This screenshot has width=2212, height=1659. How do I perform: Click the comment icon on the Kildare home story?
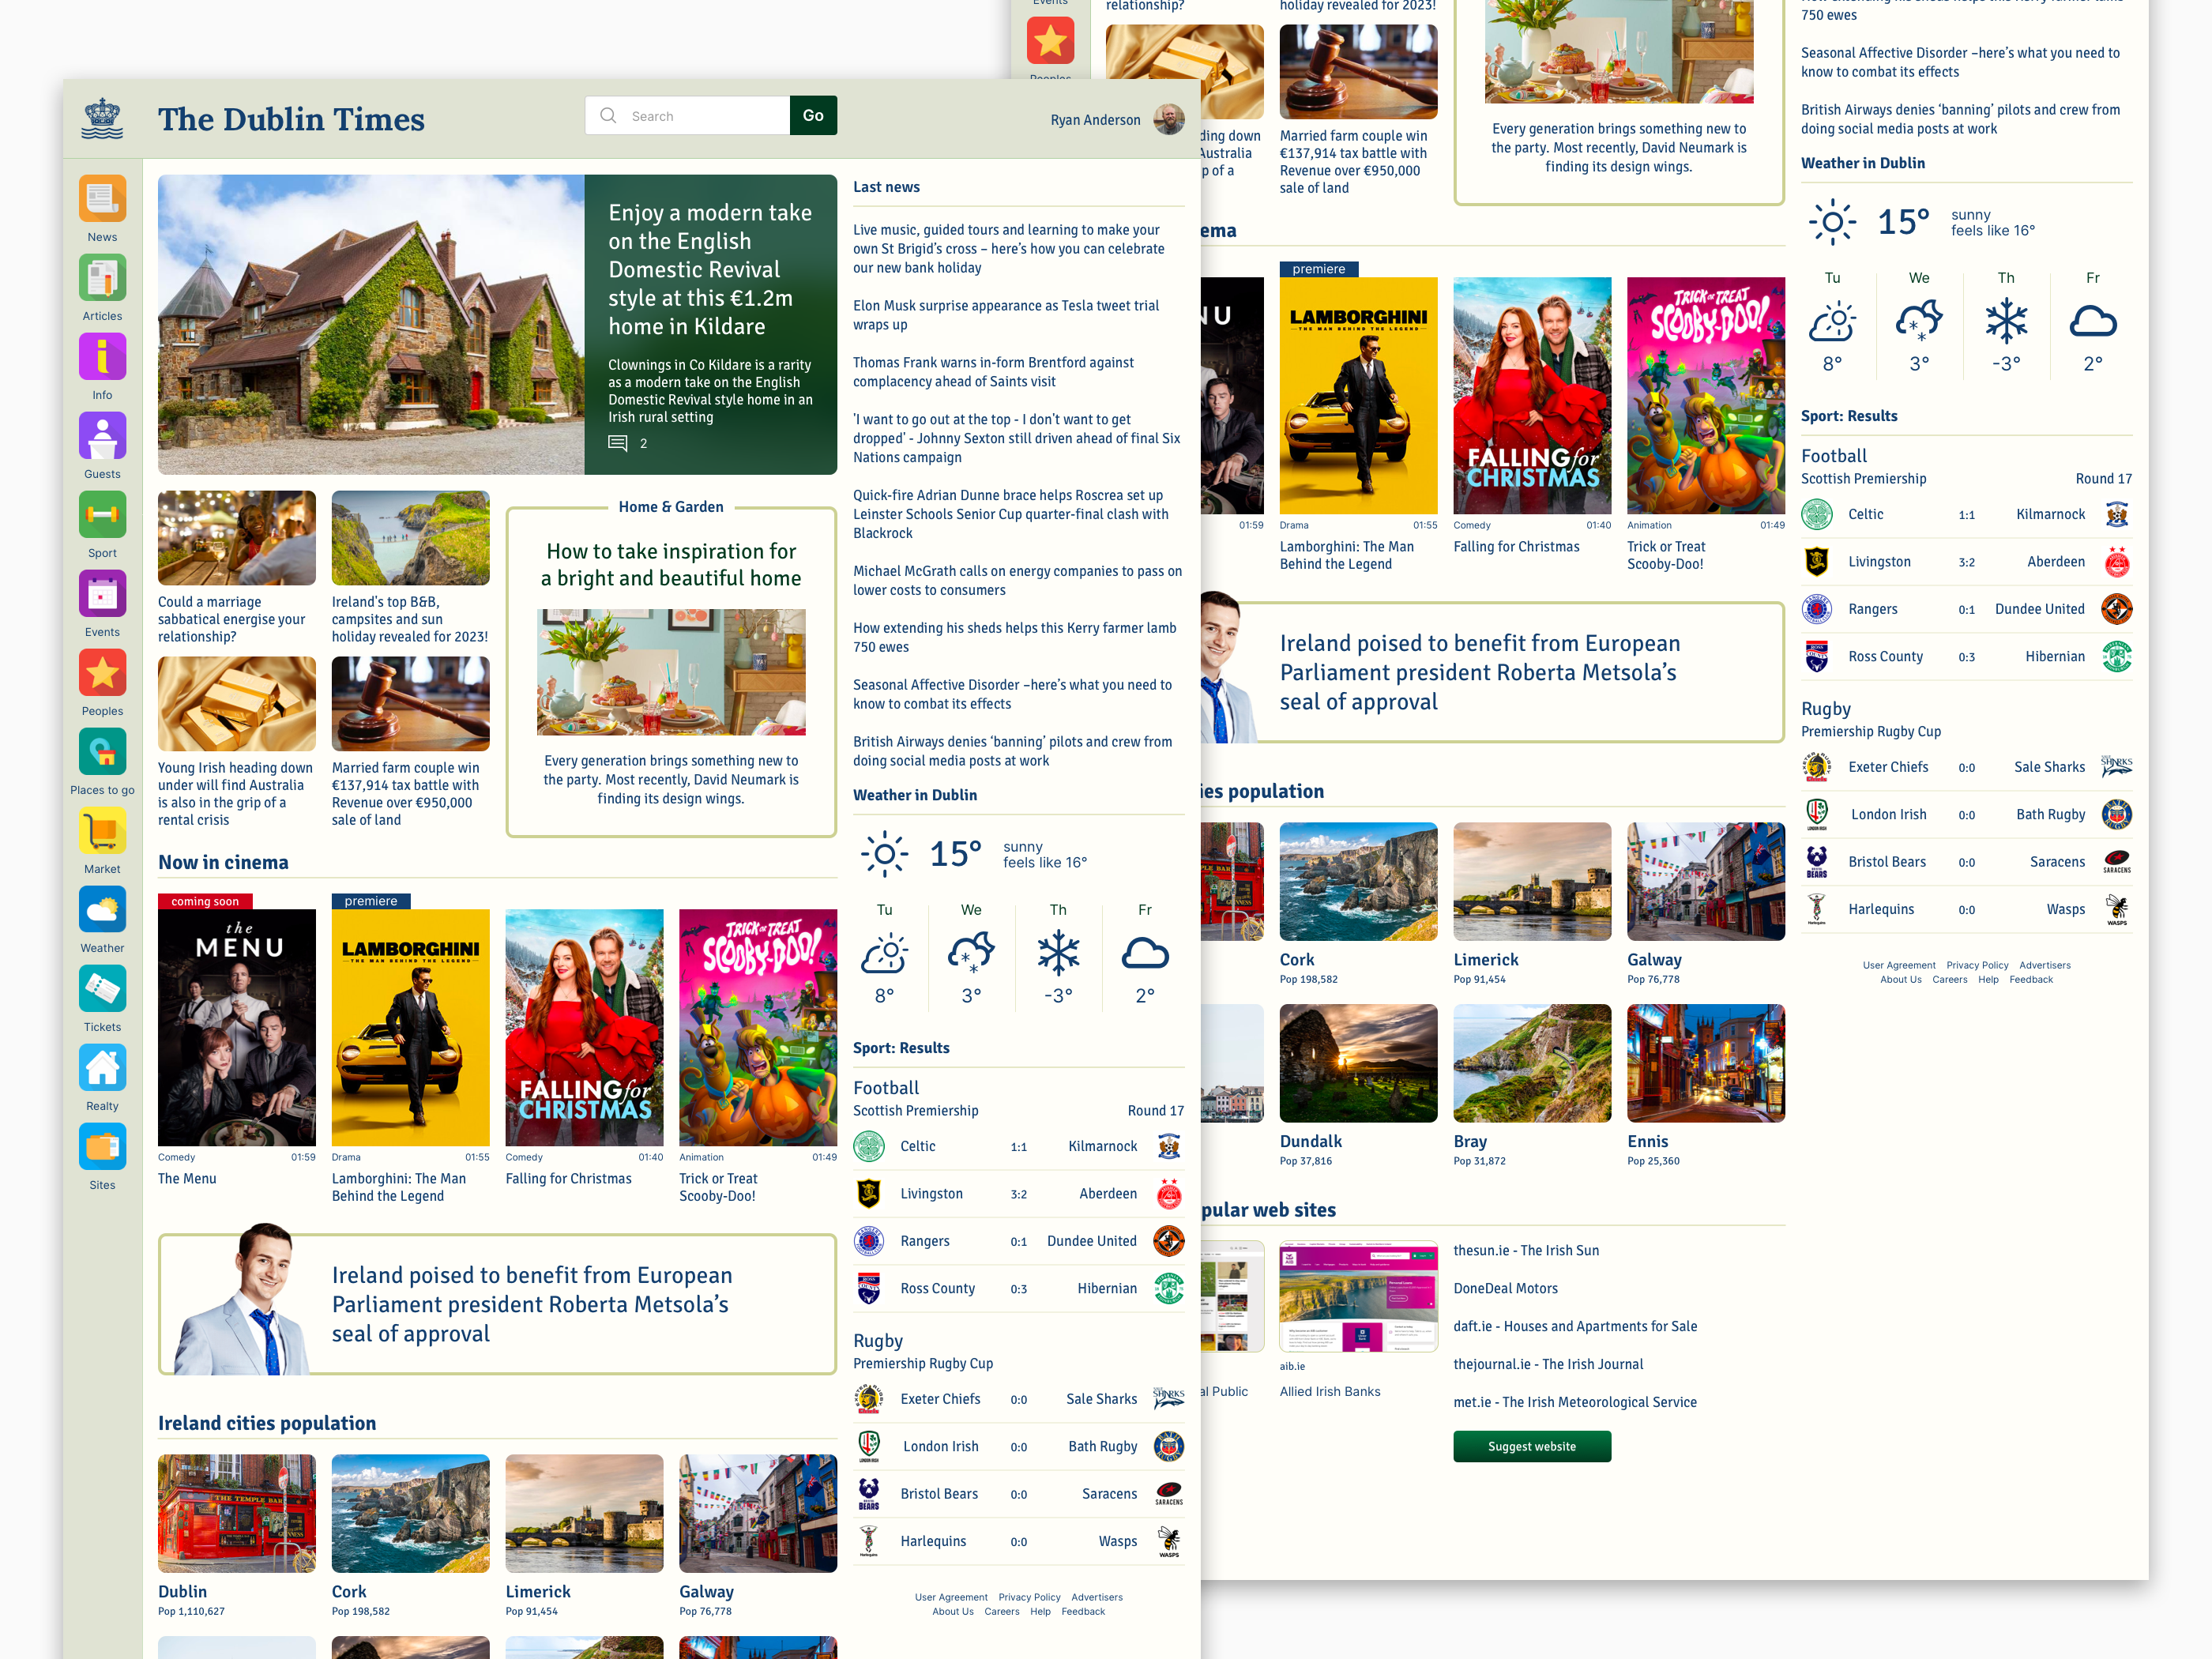(x=620, y=443)
